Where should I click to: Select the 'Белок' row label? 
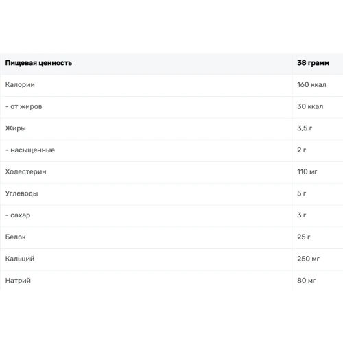tap(15, 237)
